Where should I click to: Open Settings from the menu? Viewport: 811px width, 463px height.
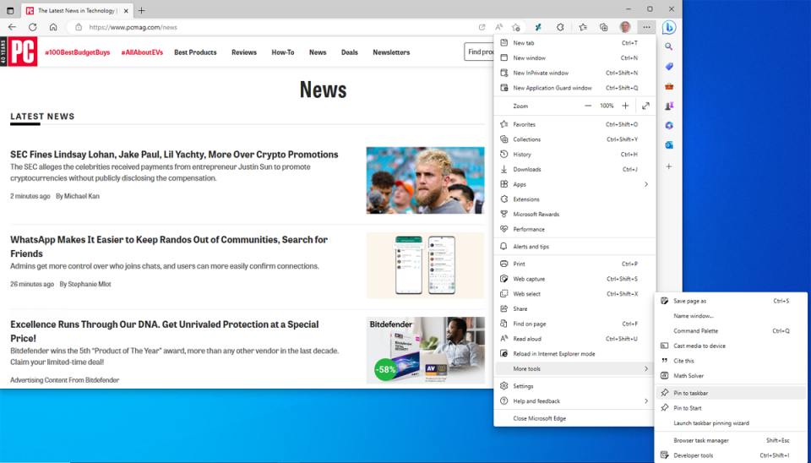click(574, 386)
